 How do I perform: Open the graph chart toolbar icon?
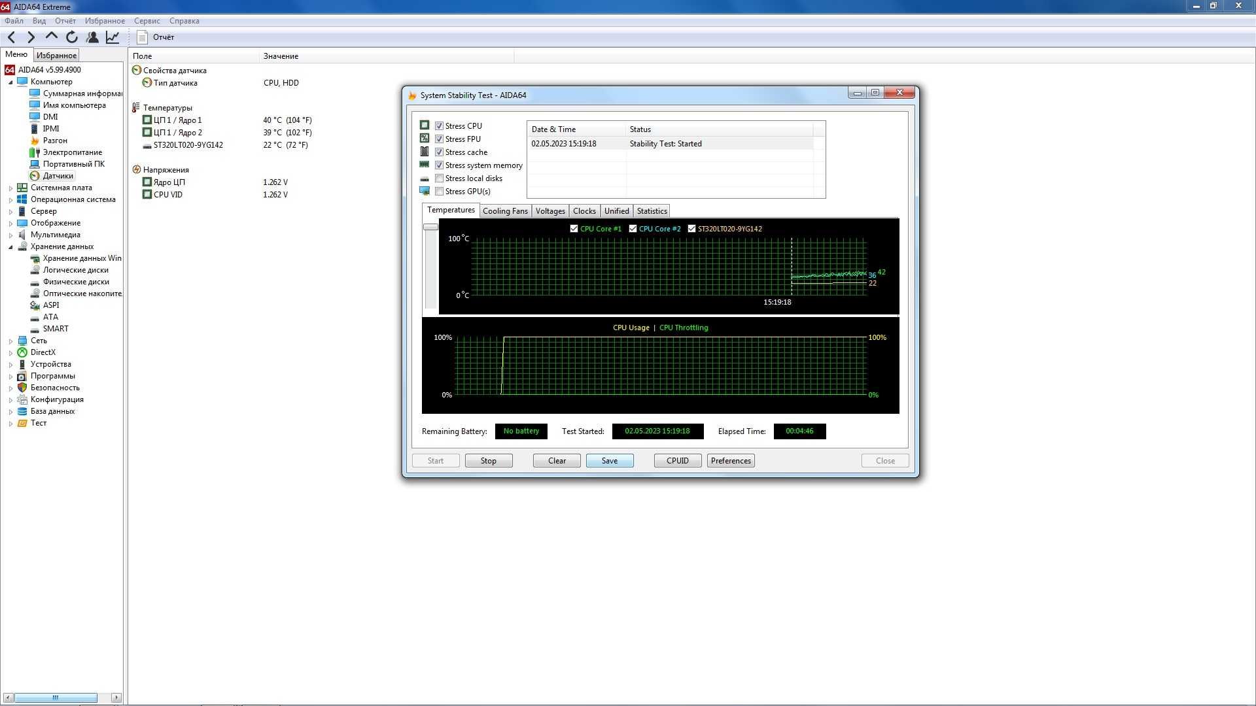[113, 37]
